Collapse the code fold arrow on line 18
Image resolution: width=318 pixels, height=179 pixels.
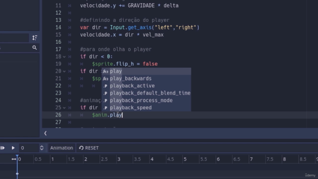64,57
